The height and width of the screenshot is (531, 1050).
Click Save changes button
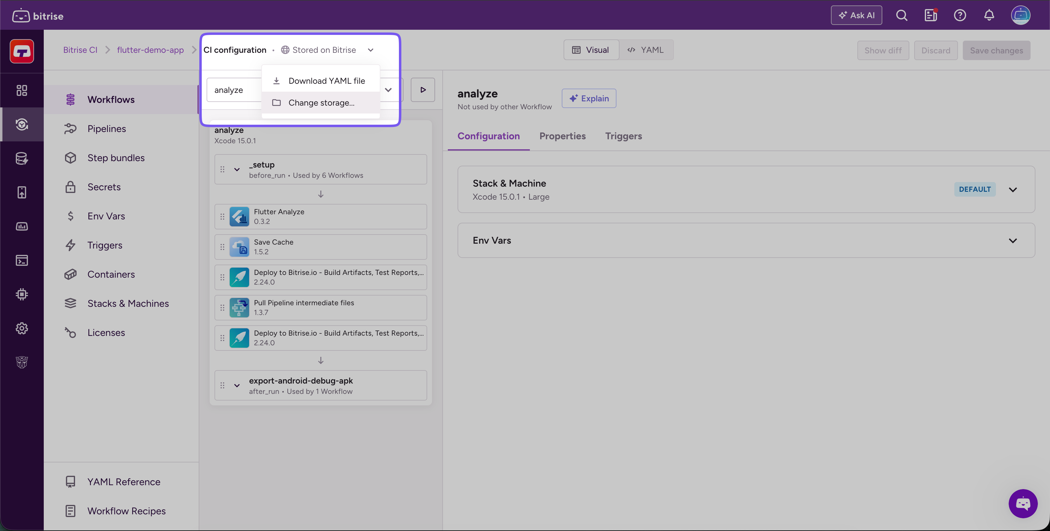997,50
